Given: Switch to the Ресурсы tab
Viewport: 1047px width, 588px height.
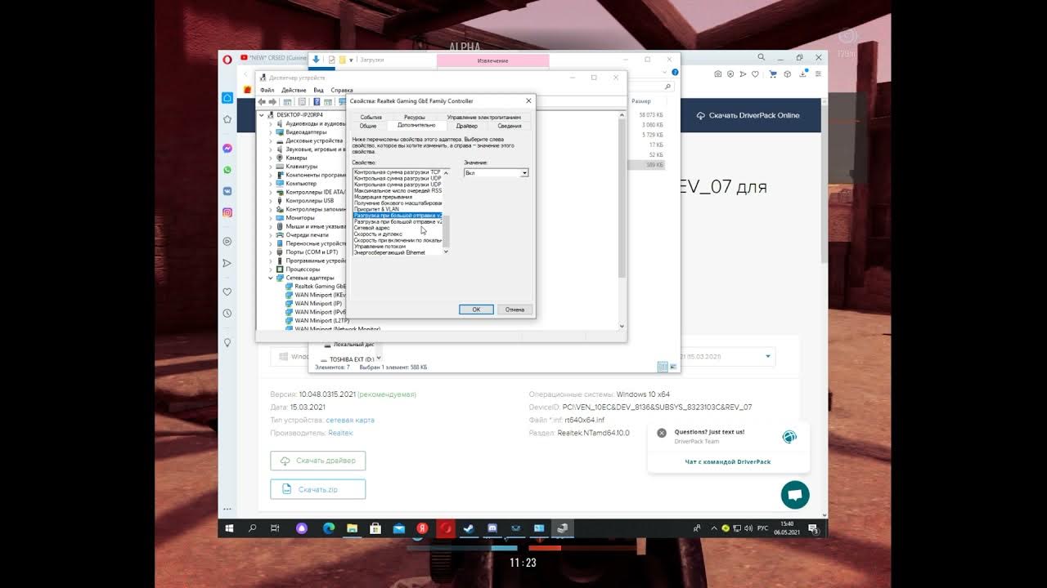Looking at the screenshot, I should coord(415,118).
